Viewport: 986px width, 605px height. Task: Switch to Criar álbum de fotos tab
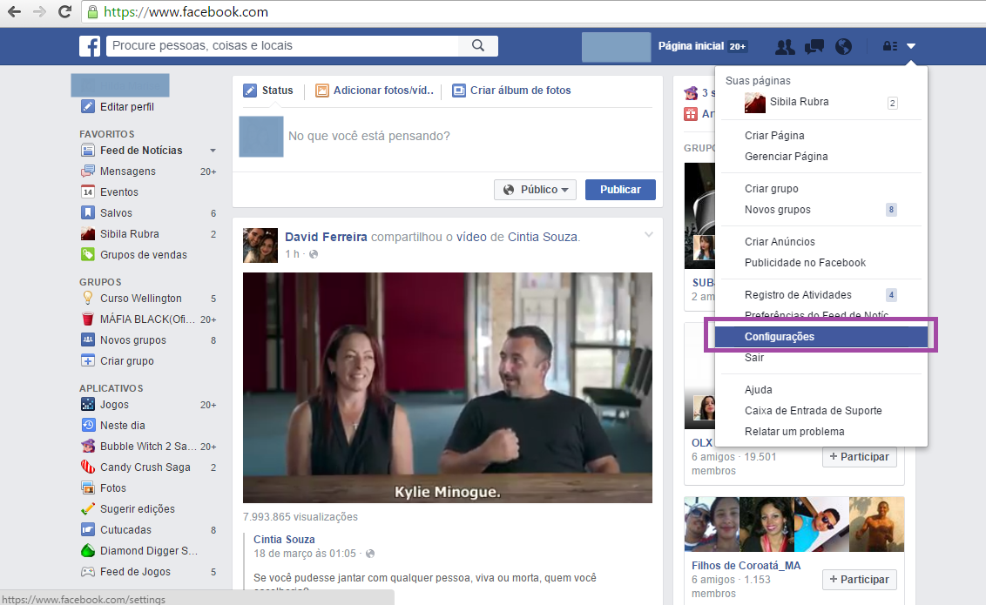click(512, 91)
